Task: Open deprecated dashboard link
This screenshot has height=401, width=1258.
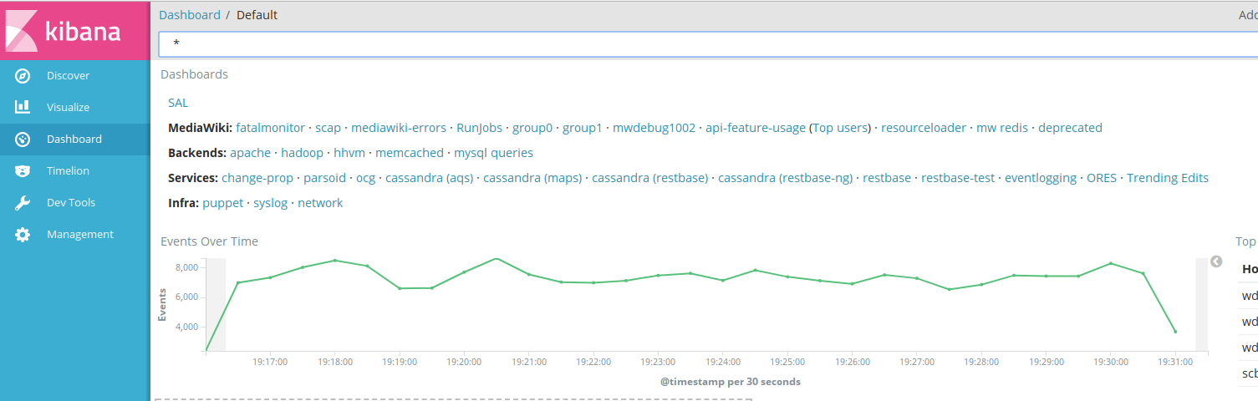Action: [x=1070, y=128]
